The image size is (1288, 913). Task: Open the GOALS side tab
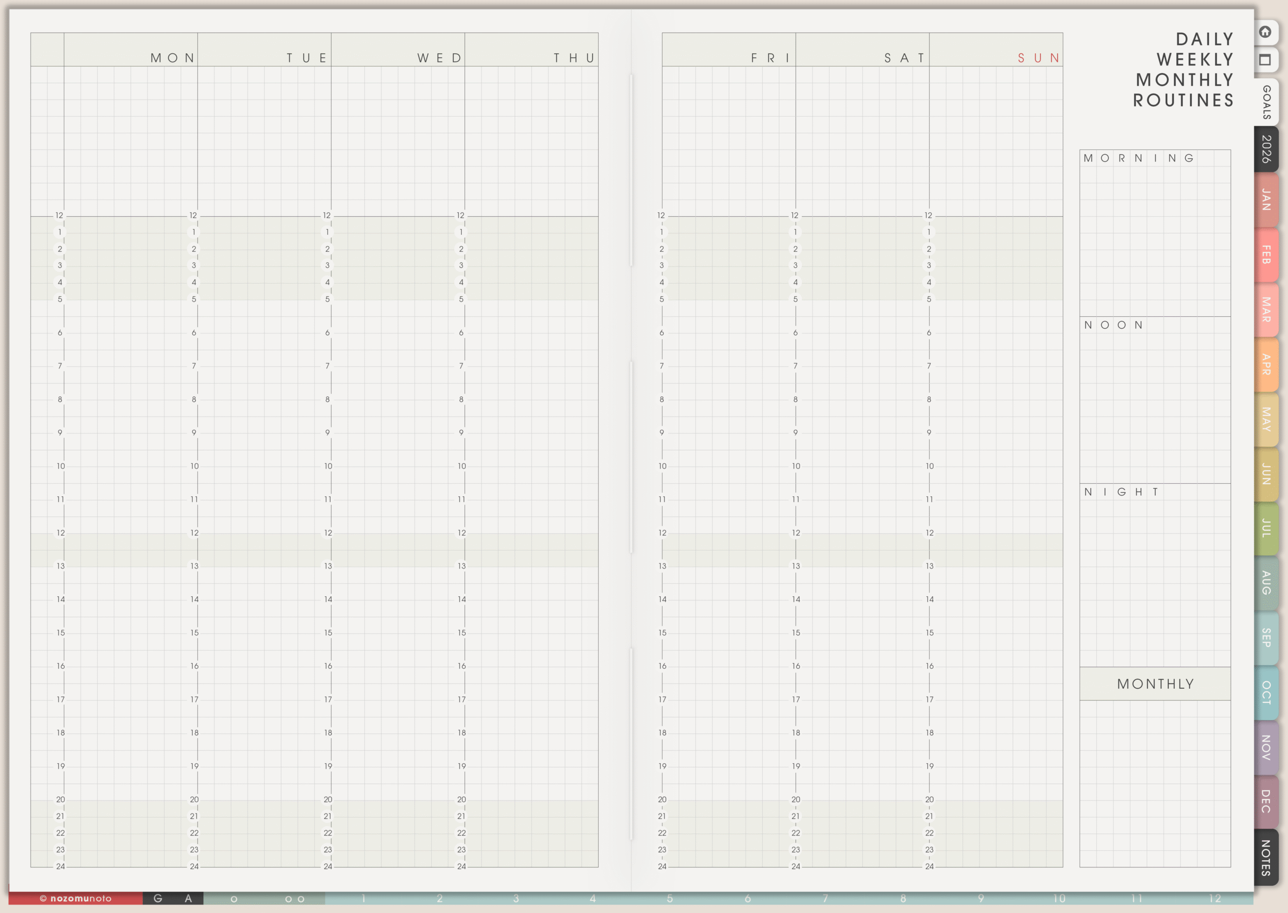click(x=1266, y=102)
